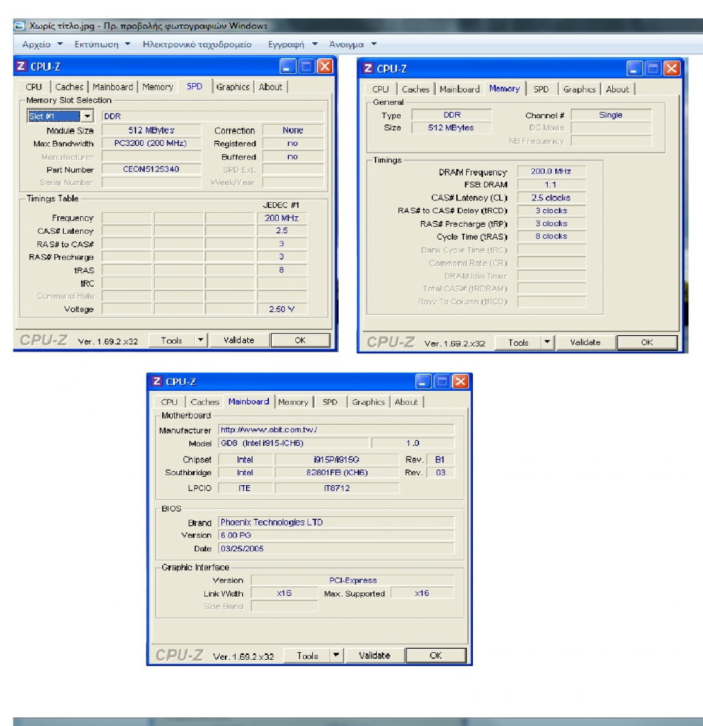Close the CPU-Z Memory window
This screenshot has height=726, width=703.
(x=672, y=68)
